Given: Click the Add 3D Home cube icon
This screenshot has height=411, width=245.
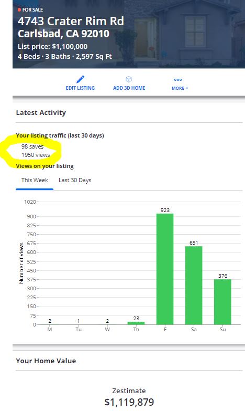Looking at the screenshot, I should click(x=129, y=79).
